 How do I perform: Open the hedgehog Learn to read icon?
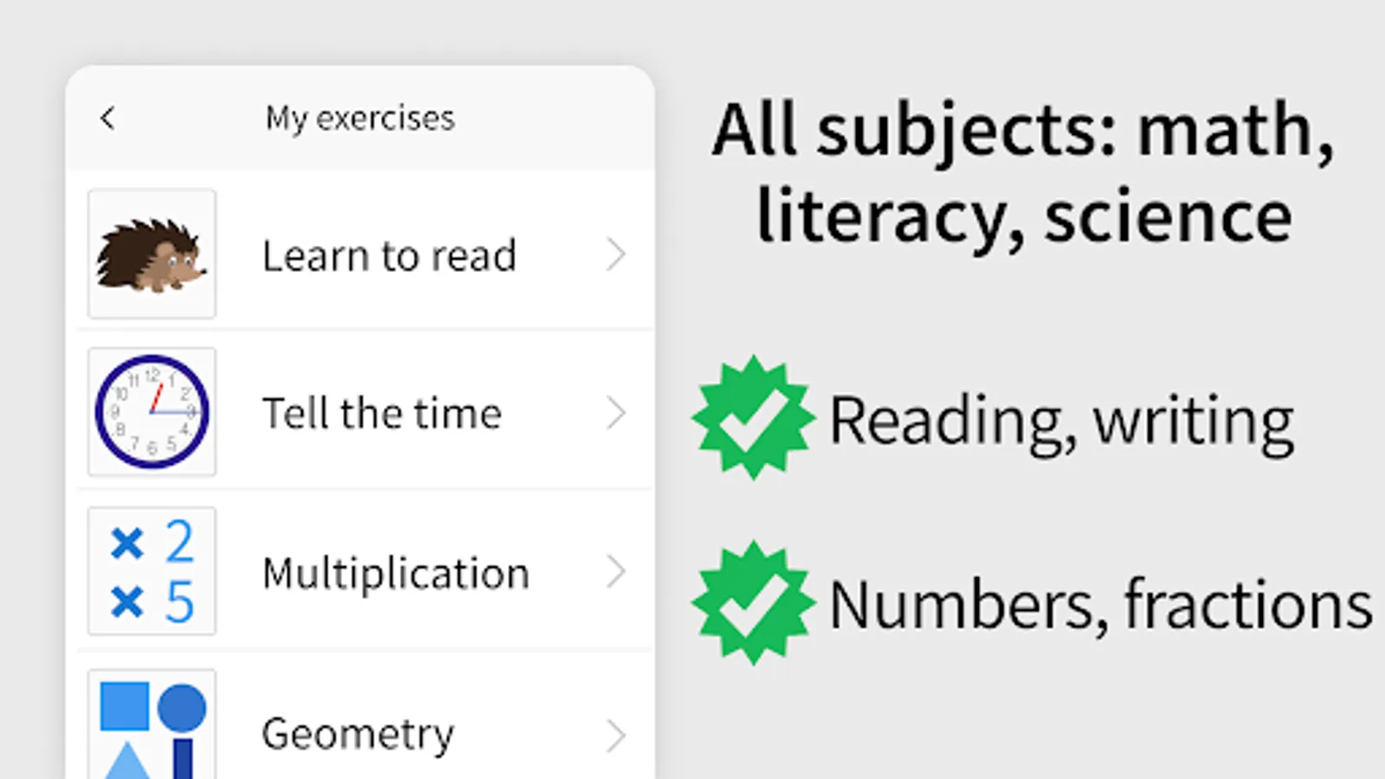click(x=151, y=254)
